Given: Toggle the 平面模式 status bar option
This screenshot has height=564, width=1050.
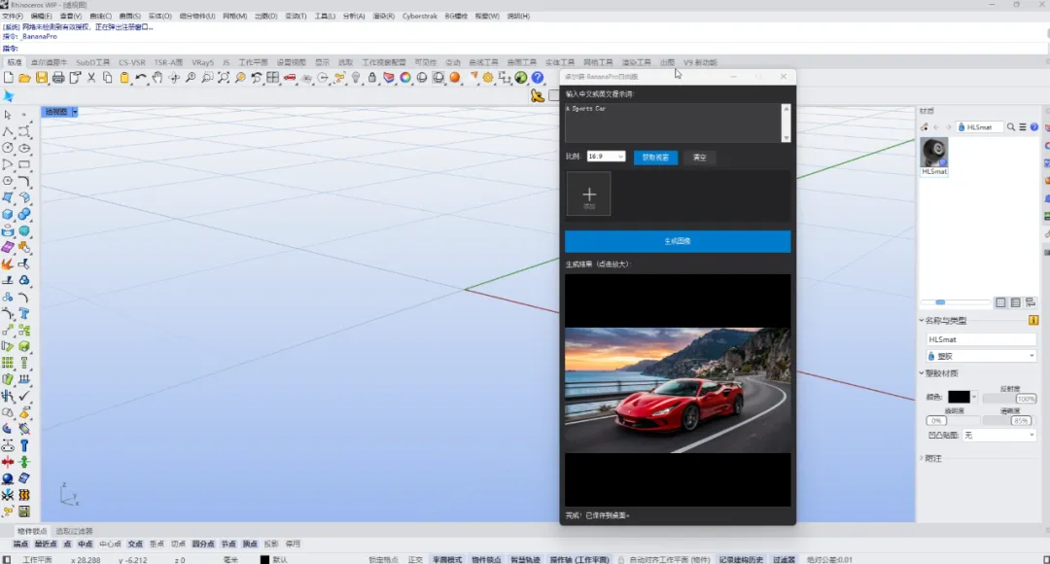Looking at the screenshot, I should coord(447,559).
